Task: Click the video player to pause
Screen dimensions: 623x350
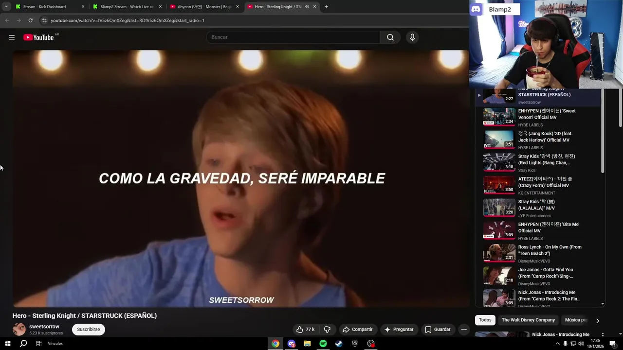Action: click(241, 178)
